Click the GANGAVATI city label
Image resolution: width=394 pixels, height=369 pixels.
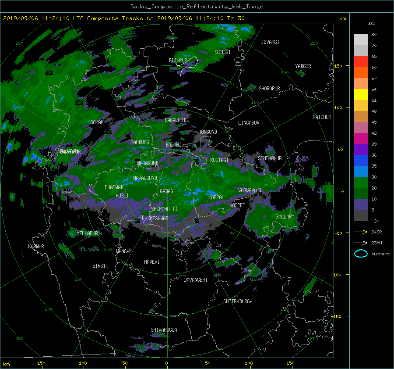coord(250,190)
